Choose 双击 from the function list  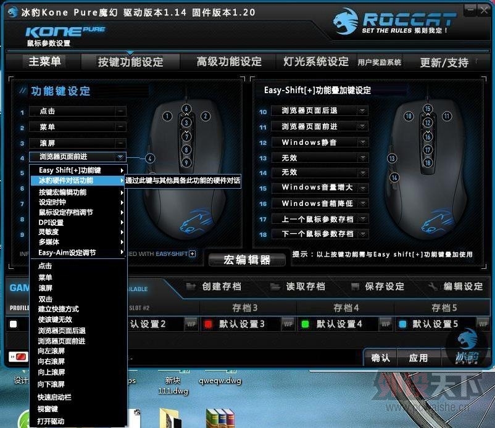pyautogui.click(x=45, y=299)
